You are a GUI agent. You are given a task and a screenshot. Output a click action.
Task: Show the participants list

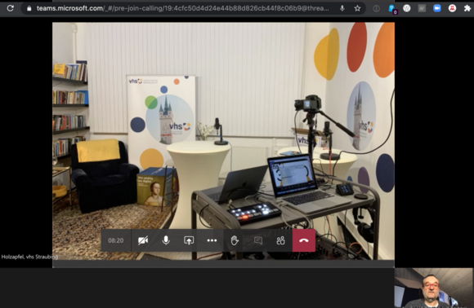pos(280,240)
